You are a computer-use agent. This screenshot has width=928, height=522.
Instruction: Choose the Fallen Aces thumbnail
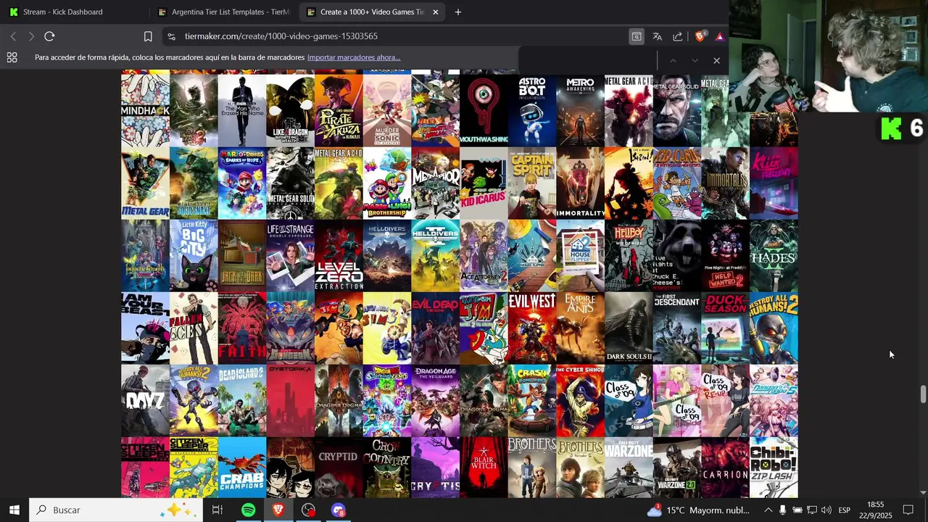194,328
